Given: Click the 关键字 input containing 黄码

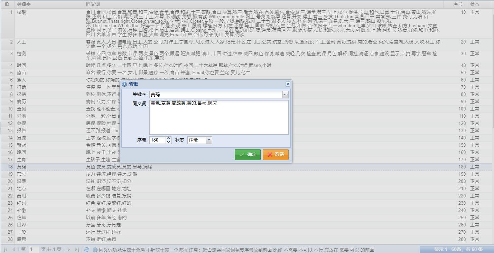Looking at the screenshot, I should pyautogui.click(x=216, y=95).
